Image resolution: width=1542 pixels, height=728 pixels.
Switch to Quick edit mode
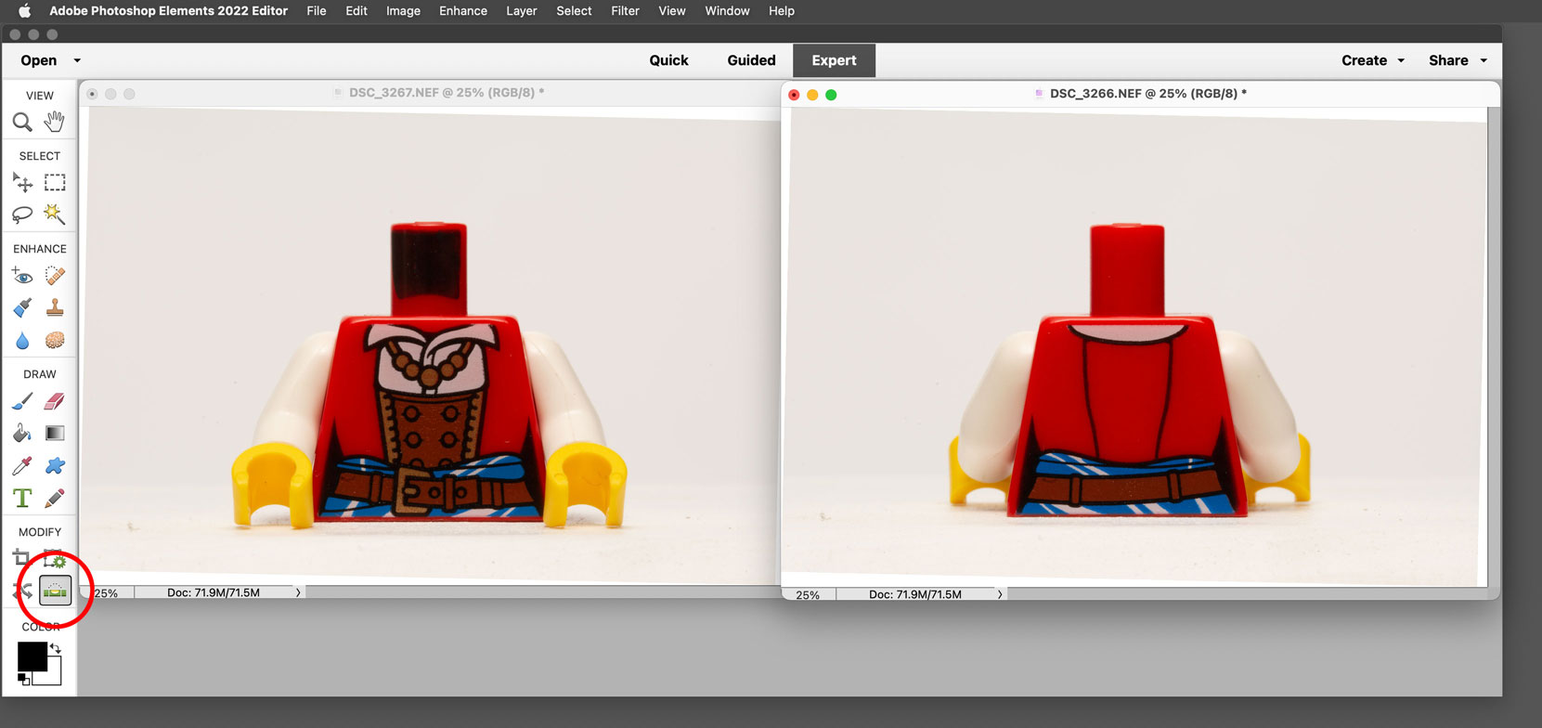click(x=668, y=60)
